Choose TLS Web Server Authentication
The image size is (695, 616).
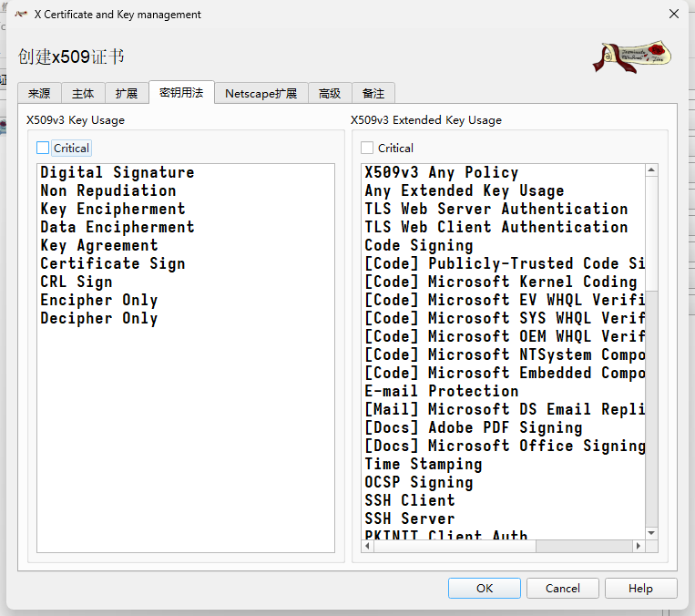tap(496, 209)
